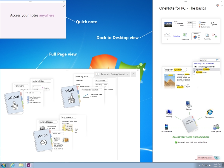
Task: Uncheck the Call Jen checkbox
Action: click(x=28, y=101)
